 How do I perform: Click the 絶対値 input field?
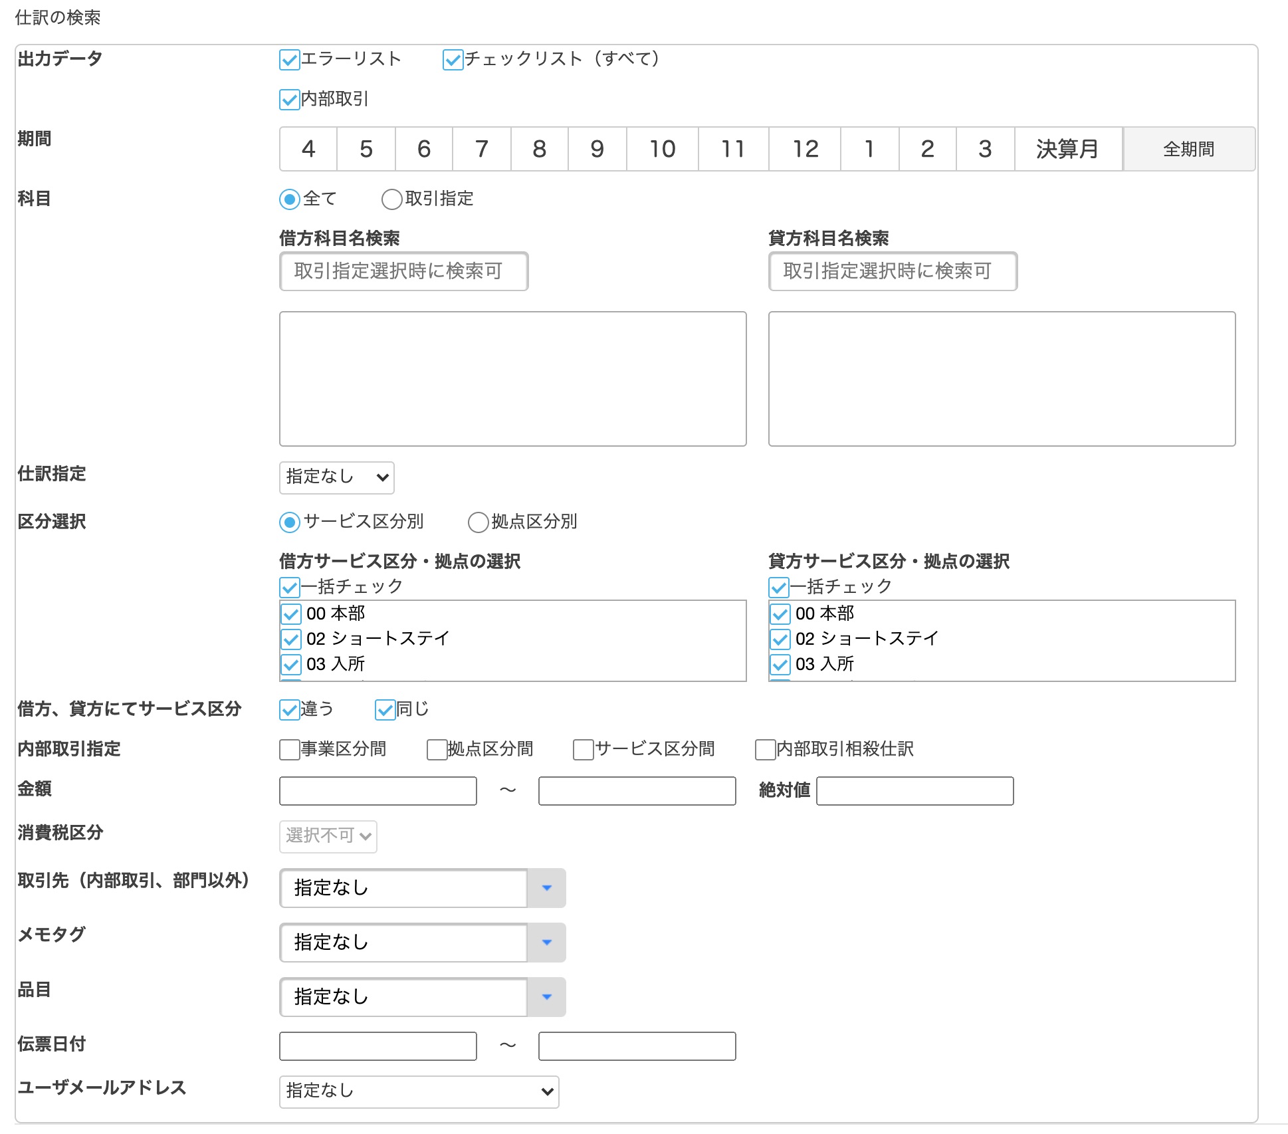coord(915,791)
